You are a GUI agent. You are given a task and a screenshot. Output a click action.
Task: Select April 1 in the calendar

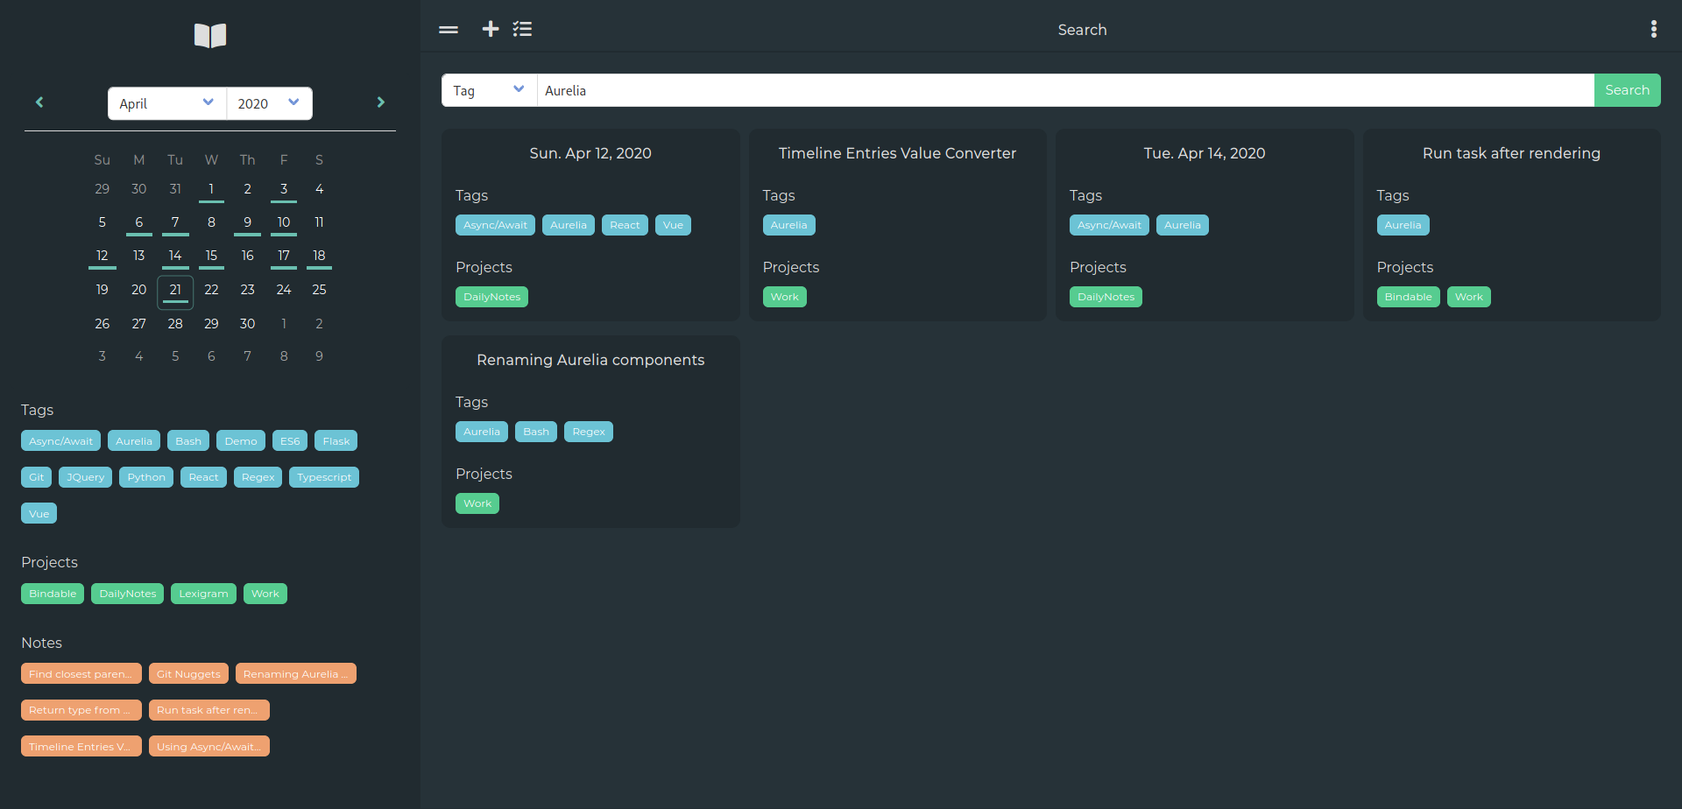click(x=211, y=190)
